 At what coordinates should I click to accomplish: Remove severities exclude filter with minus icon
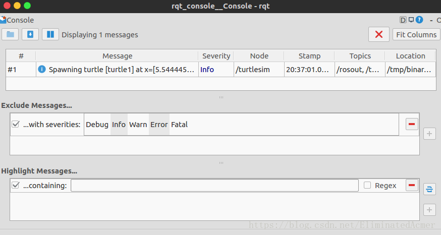pyautogui.click(x=412, y=124)
